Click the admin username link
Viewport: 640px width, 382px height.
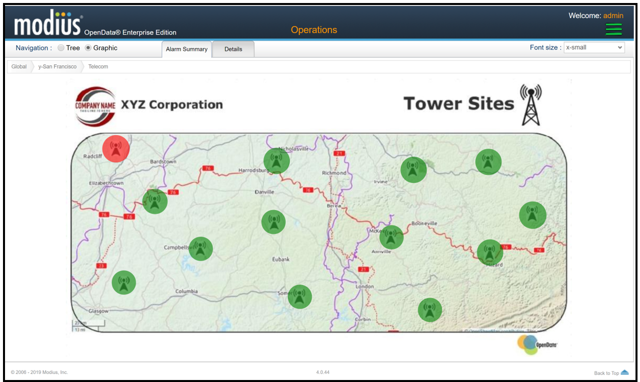pos(613,15)
